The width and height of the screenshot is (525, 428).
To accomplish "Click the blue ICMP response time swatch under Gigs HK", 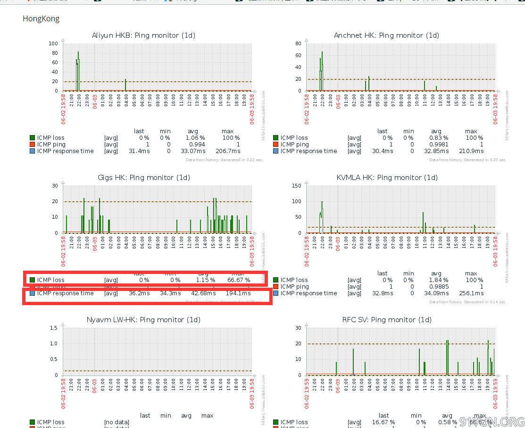I will pyautogui.click(x=32, y=293).
